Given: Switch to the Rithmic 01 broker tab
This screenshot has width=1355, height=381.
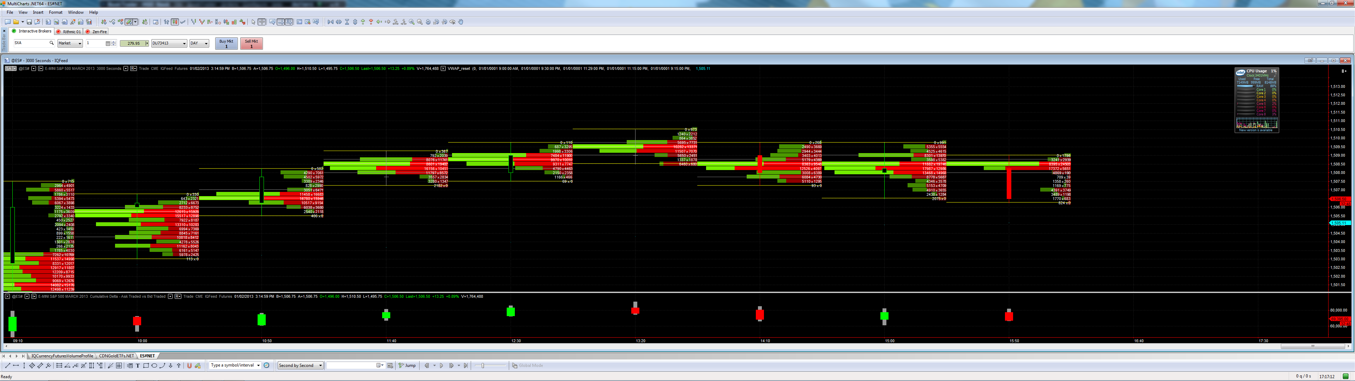Looking at the screenshot, I should [69, 32].
